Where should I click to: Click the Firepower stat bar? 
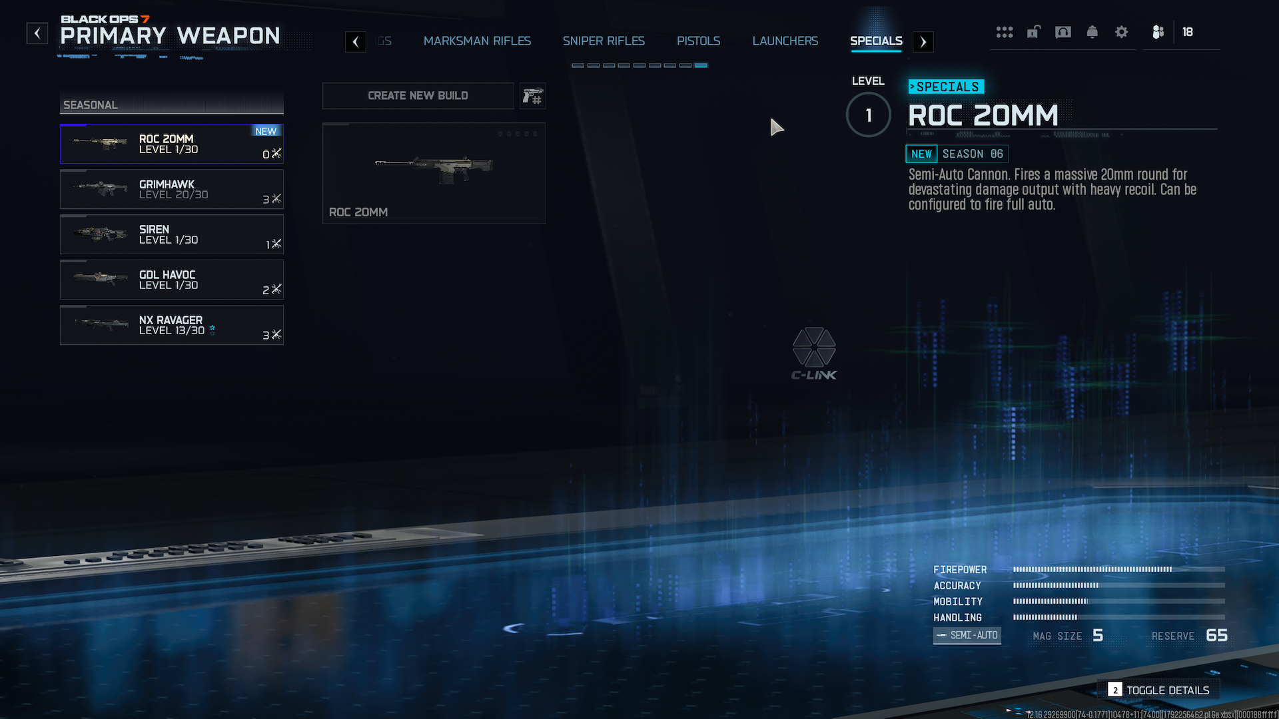(1119, 569)
